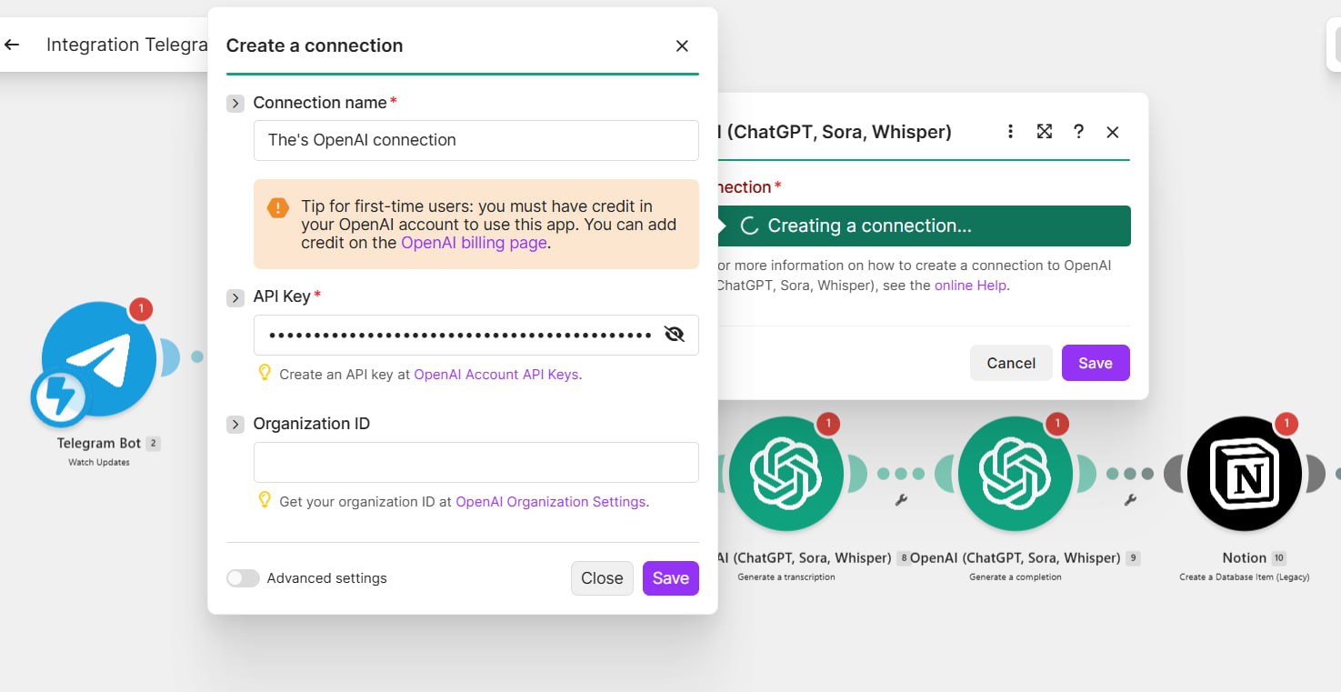Click the warning icon in the credit tip

tap(278, 208)
